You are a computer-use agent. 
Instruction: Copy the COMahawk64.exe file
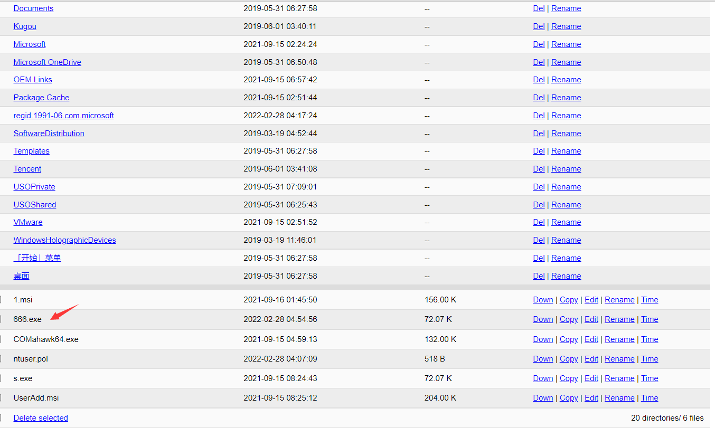pyautogui.click(x=569, y=339)
